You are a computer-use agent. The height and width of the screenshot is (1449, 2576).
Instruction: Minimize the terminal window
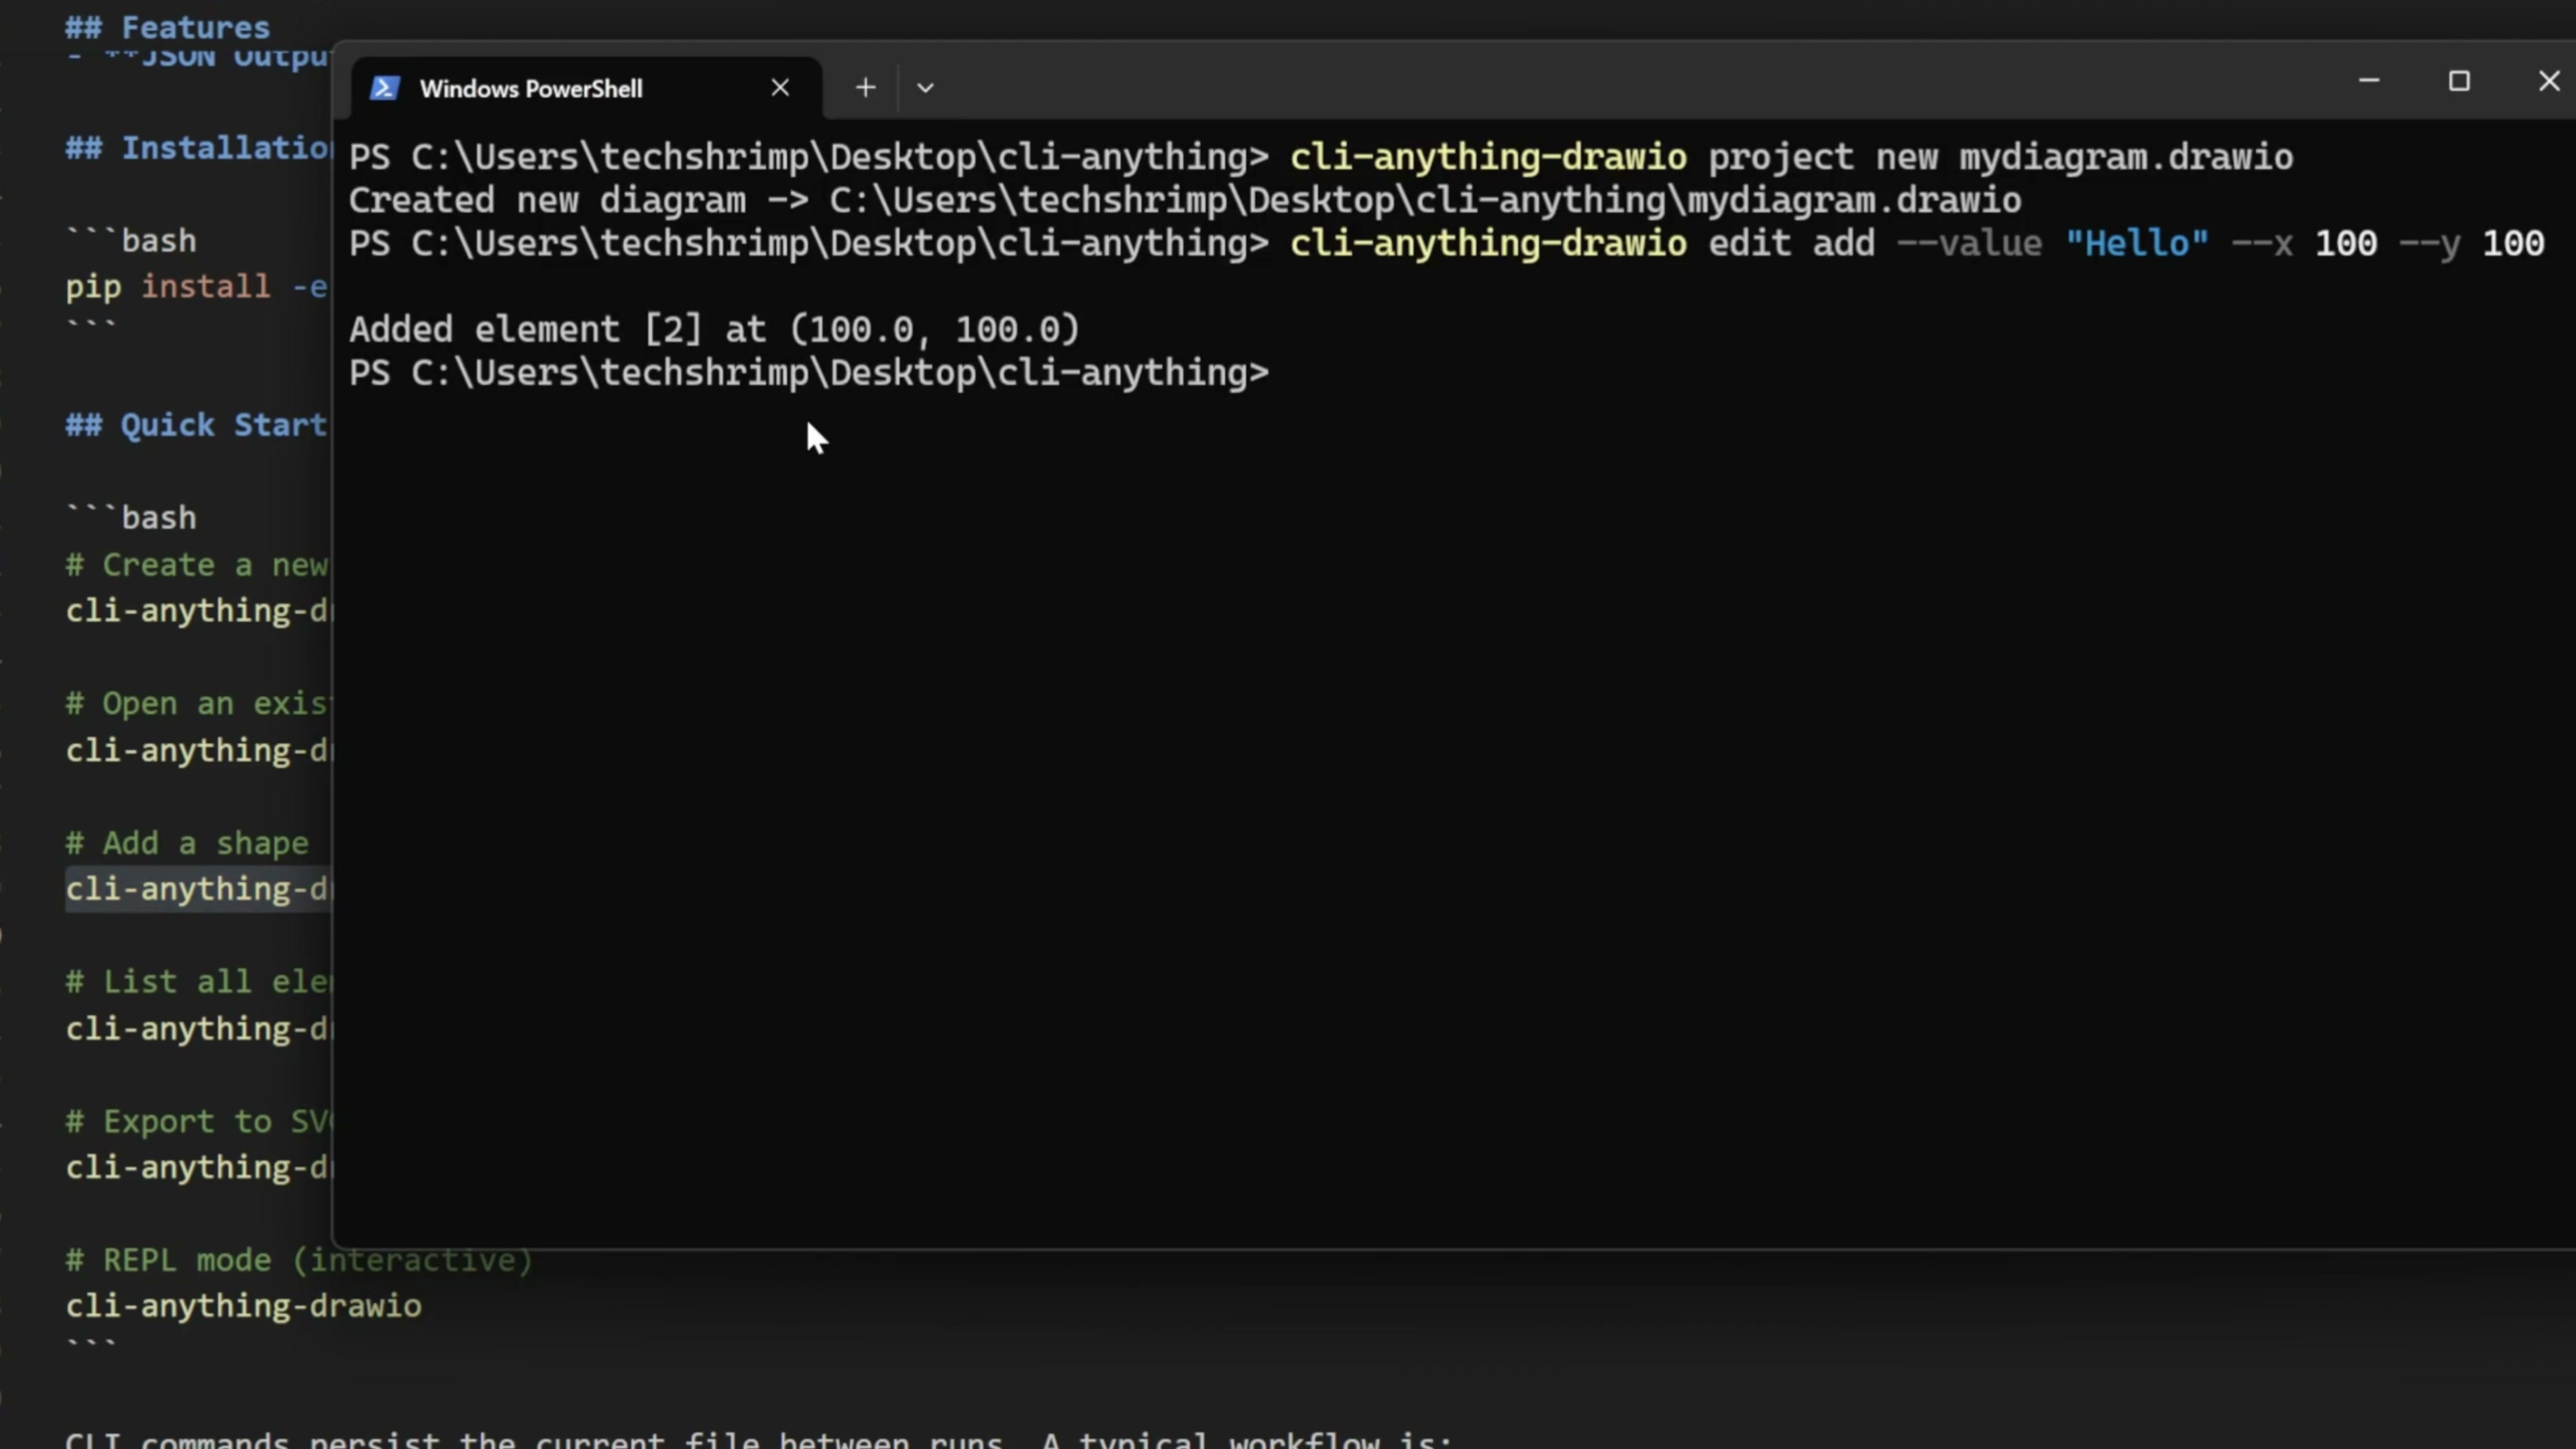2368,81
